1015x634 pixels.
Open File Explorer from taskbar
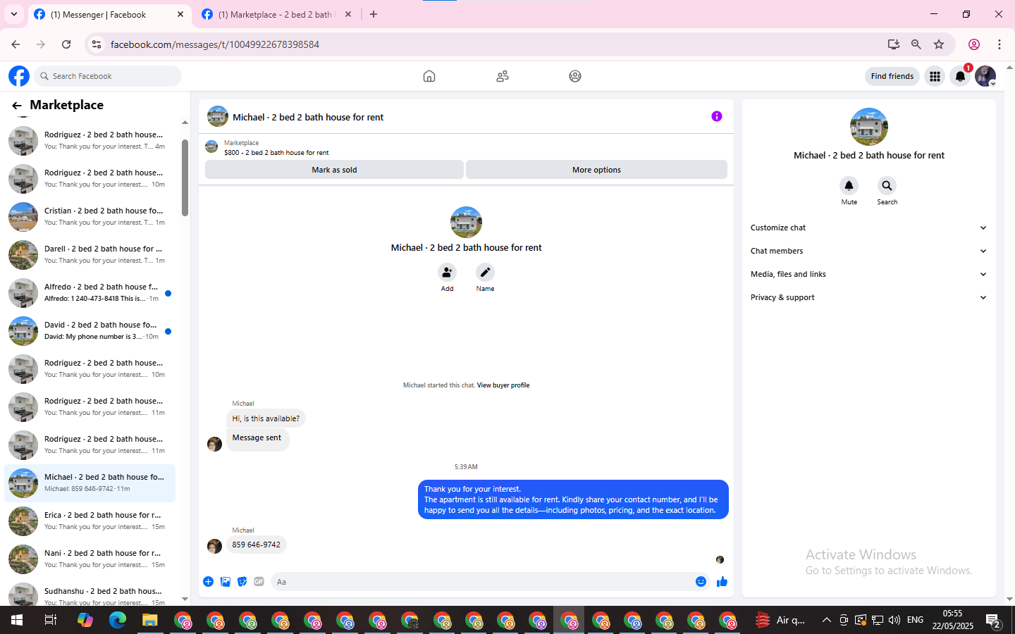point(149,620)
